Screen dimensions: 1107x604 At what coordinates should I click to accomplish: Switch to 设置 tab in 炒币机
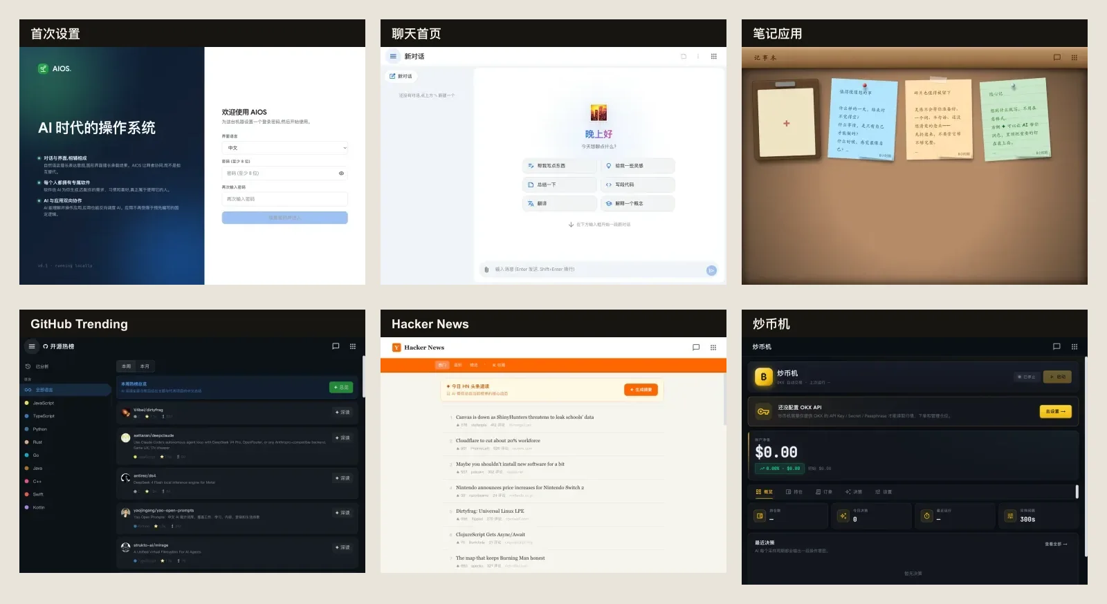[x=883, y=492]
